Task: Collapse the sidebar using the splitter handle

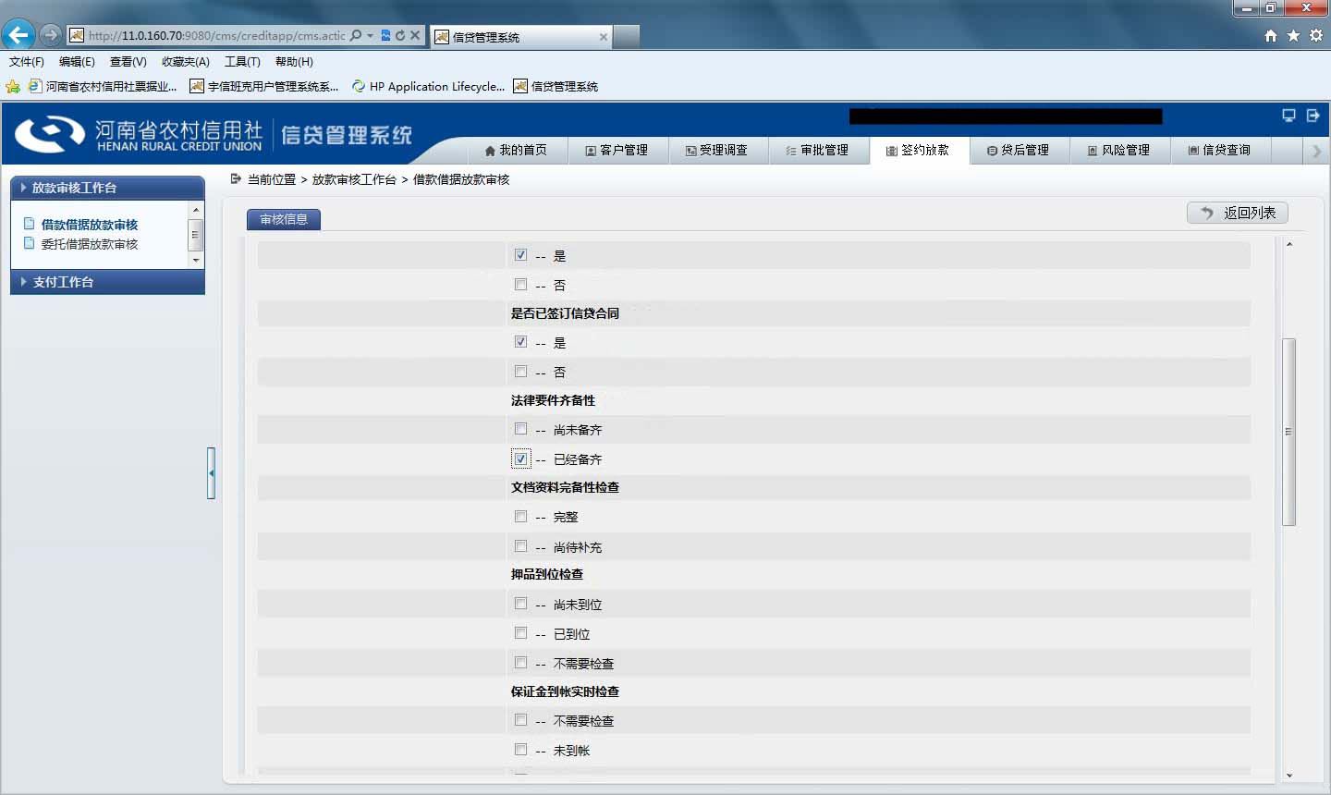Action: (x=211, y=473)
